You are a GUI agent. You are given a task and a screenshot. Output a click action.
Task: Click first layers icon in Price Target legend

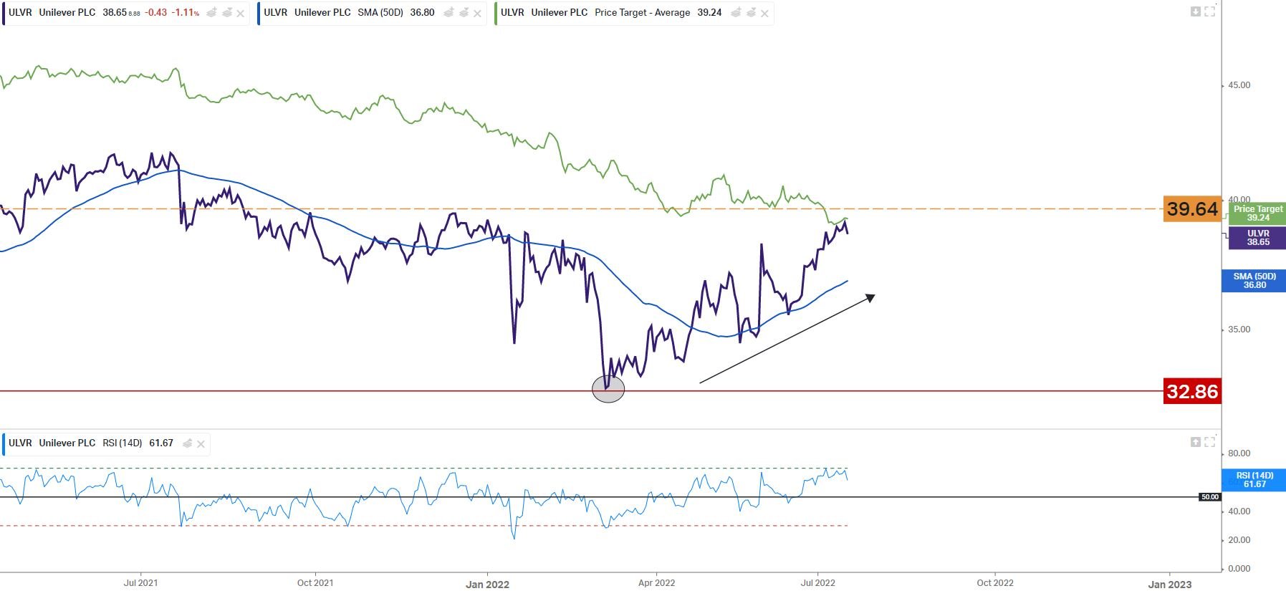[x=736, y=13]
